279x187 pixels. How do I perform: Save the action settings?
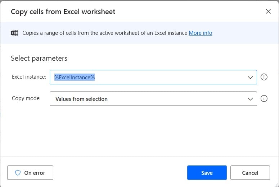click(207, 173)
